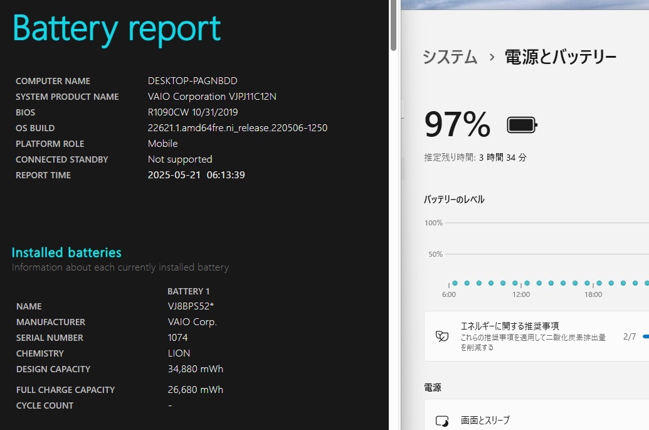The image size is (649, 430).
Task: Expand the 画面とスリープ section
Action: [536, 415]
